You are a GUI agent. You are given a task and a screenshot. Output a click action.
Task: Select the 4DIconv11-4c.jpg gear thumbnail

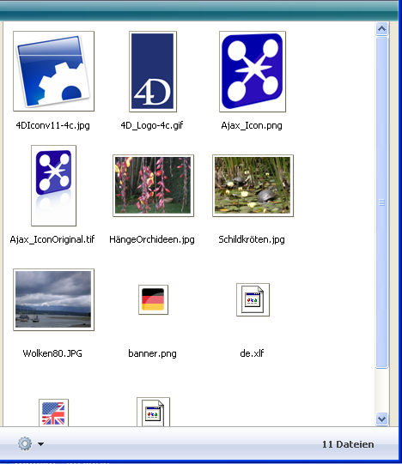point(53,71)
